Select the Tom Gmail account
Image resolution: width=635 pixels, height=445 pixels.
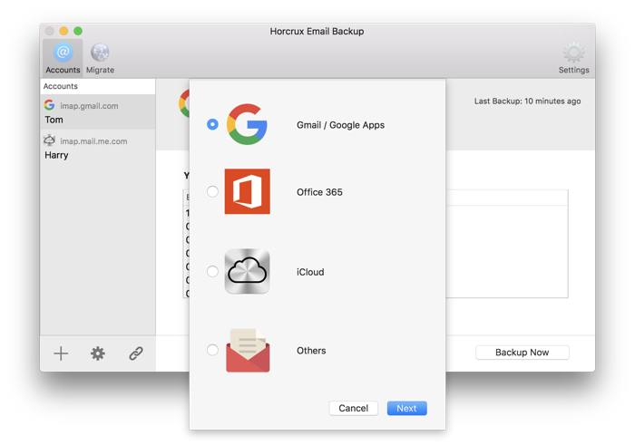pyautogui.click(x=98, y=112)
